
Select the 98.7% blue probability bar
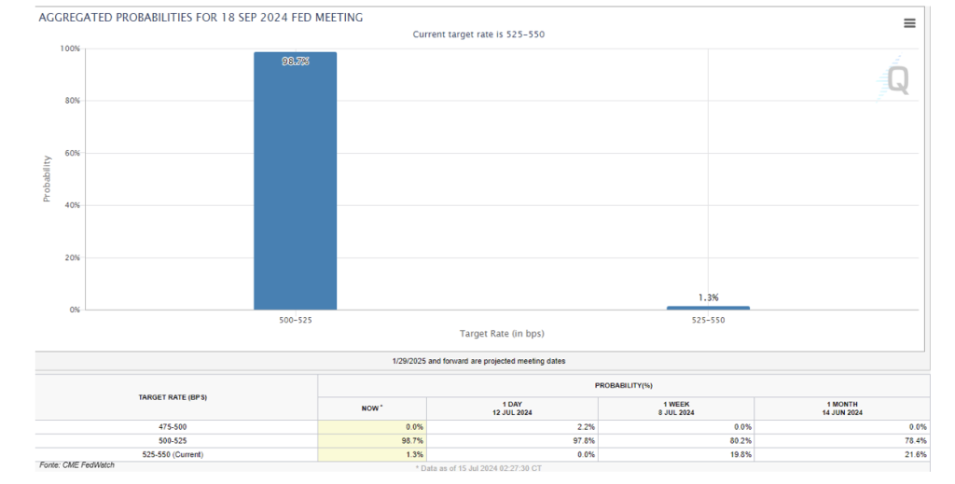(296, 181)
